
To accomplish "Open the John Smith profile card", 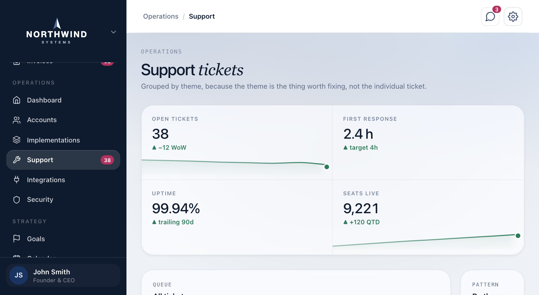I will (63, 275).
